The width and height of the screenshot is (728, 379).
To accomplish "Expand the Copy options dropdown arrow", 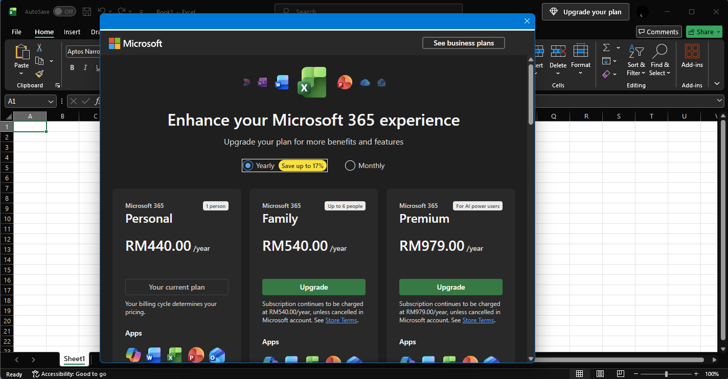I will point(51,61).
